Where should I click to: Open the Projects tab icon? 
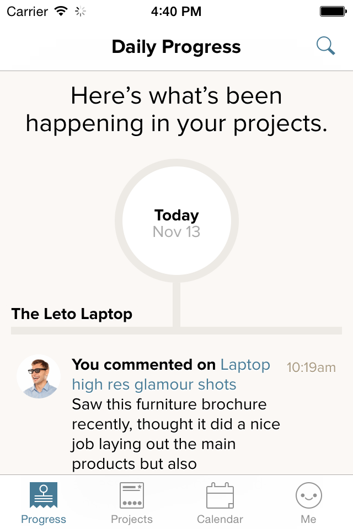click(132, 495)
